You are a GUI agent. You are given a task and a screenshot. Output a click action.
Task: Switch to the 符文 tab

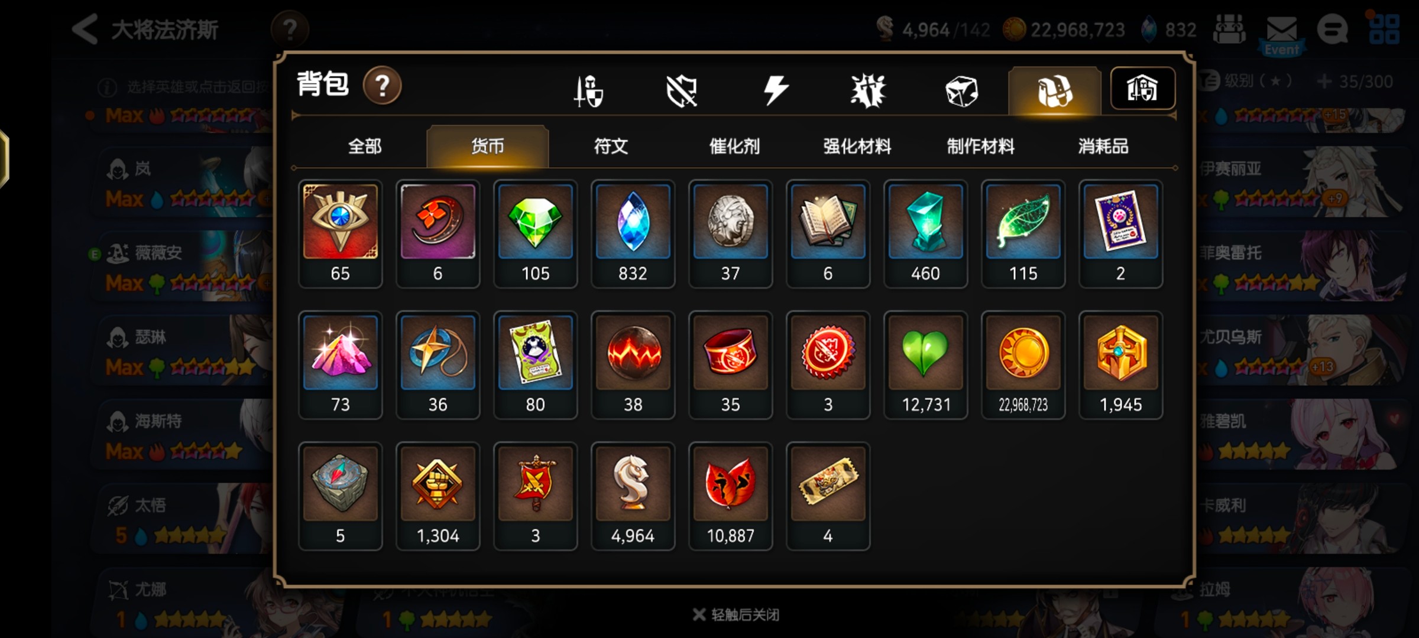click(x=611, y=146)
